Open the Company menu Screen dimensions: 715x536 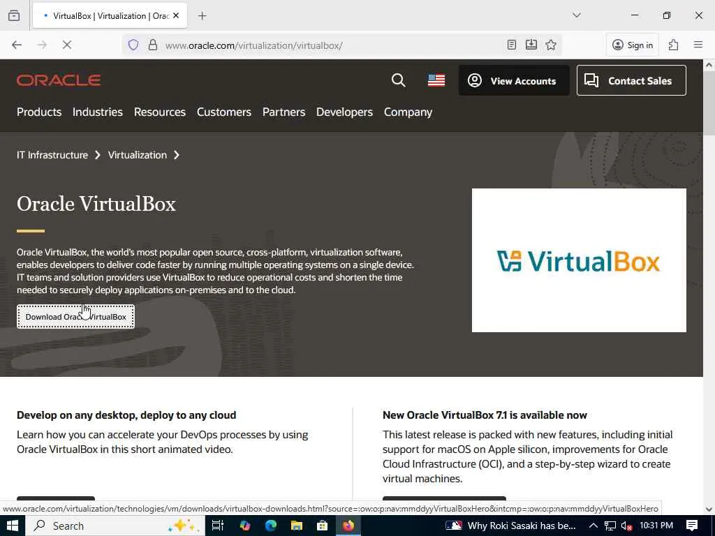[408, 112]
